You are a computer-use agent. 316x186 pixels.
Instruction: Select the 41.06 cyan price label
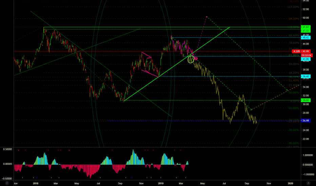305,59
